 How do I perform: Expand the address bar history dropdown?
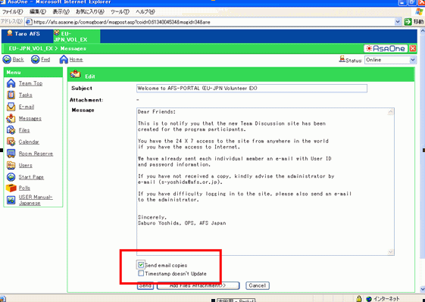point(398,22)
